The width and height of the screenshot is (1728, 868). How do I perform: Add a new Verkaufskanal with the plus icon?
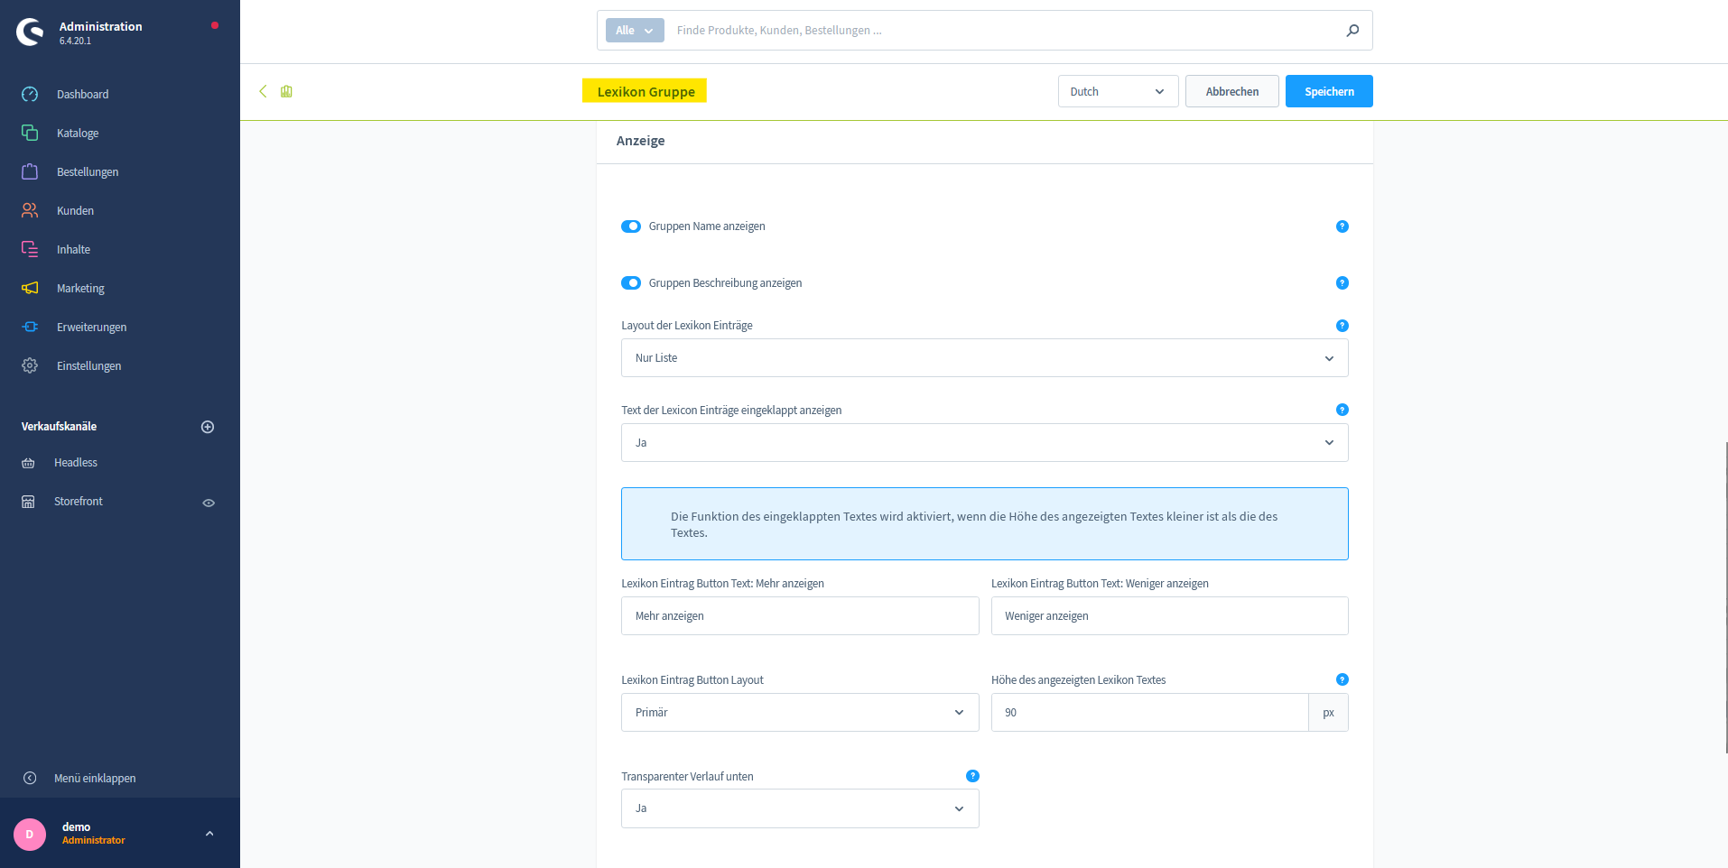[208, 427]
